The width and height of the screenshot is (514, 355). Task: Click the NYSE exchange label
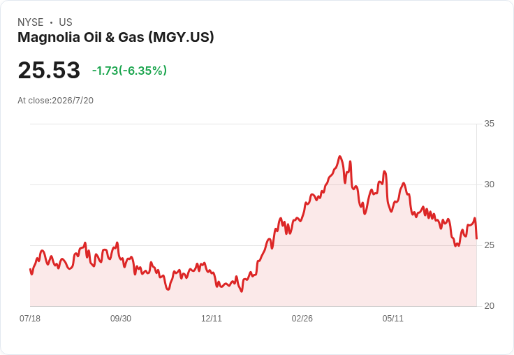pyautogui.click(x=31, y=22)
